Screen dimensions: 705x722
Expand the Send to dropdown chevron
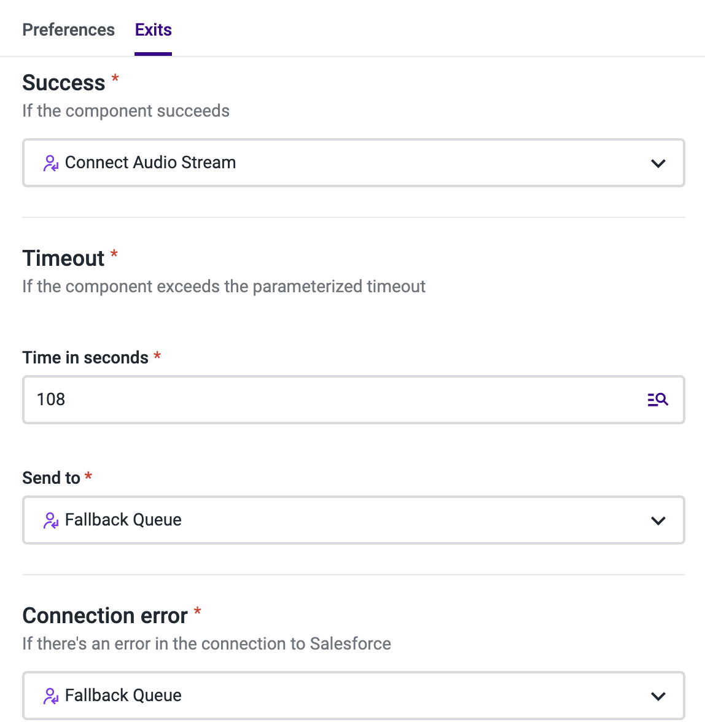tap(658, 521)
